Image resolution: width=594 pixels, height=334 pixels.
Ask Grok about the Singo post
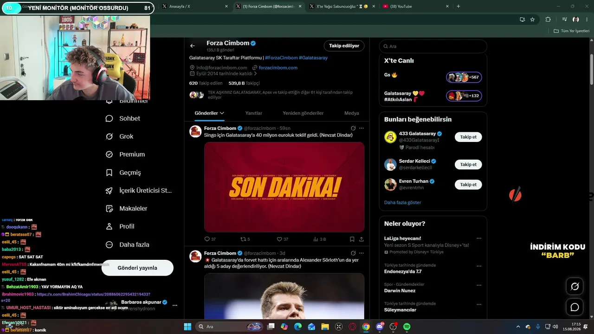pos(353,128)
